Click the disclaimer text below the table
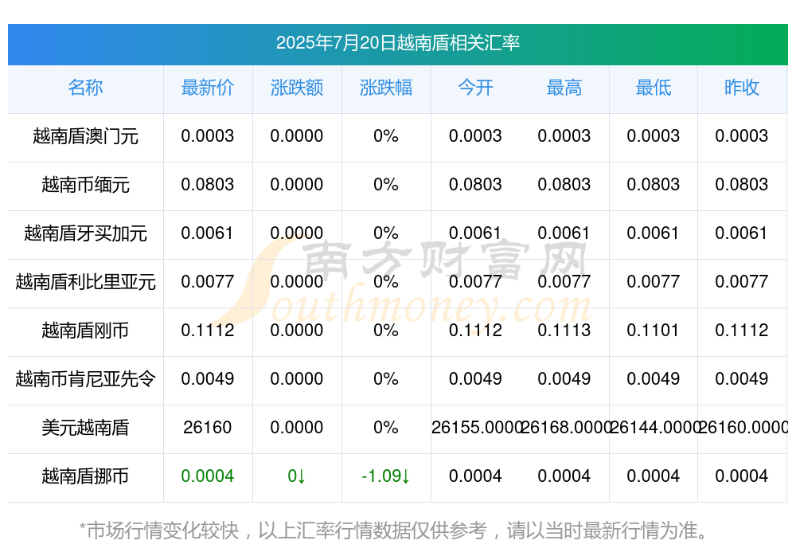Image resolution: width=796 pixels, height=556 pixels. (x=393, y=531)
